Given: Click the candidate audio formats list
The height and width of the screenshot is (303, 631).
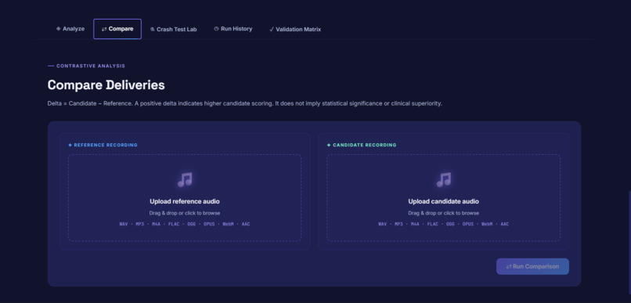Looking at the screenshot, I should click(443, 224).
